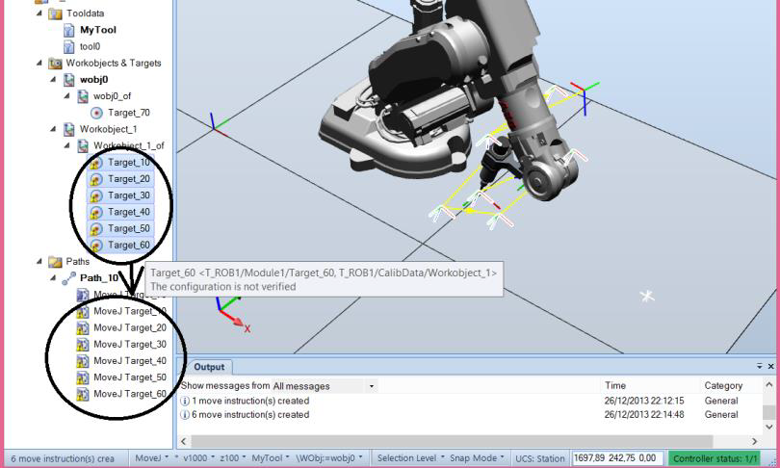
Task: Click the time cell '26/12/2013 22:14:48'
Action: 643,415
